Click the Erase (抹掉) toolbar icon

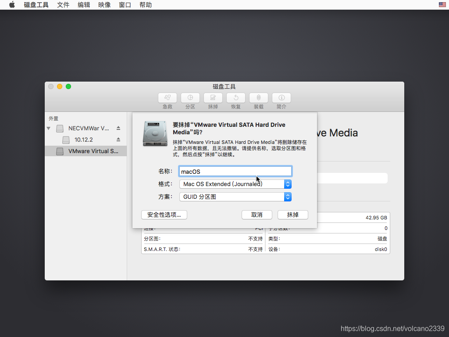[x=213, y=98]
